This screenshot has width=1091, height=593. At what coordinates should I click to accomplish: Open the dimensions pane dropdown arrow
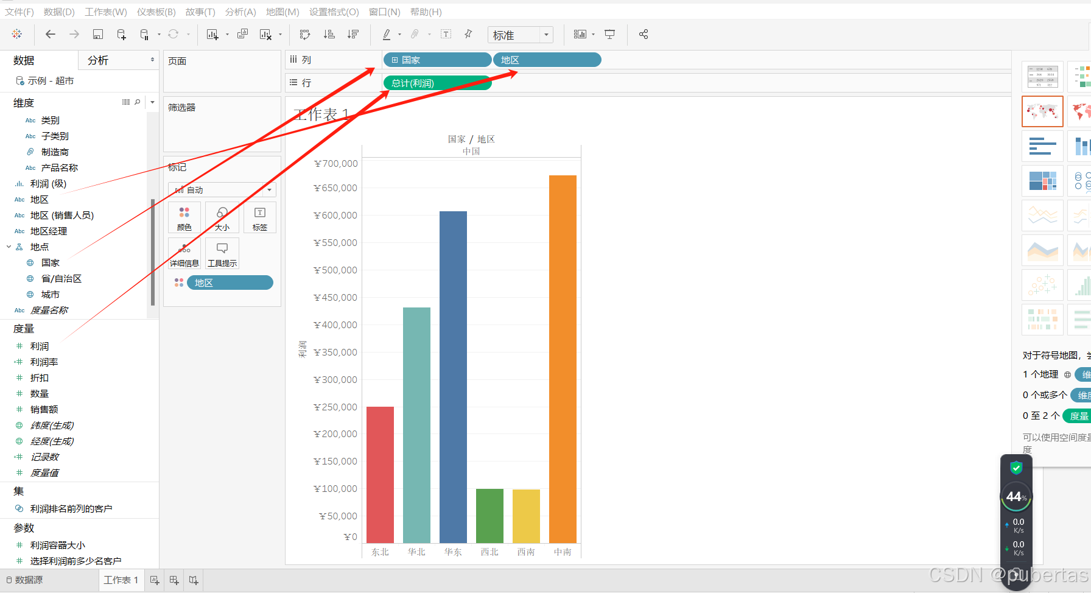[152, 102]
